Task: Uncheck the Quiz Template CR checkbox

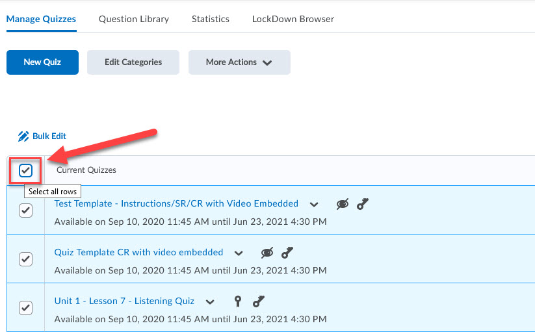Action: point(25,259)
